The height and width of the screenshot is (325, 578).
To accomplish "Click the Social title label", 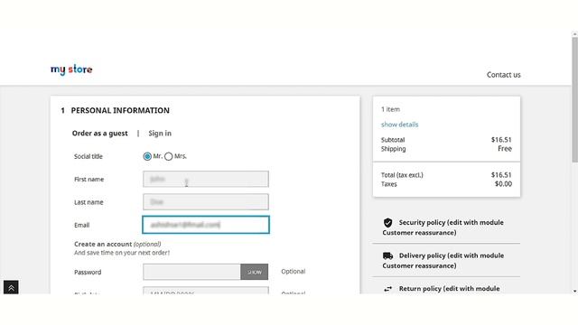I will tap(89, 156).
